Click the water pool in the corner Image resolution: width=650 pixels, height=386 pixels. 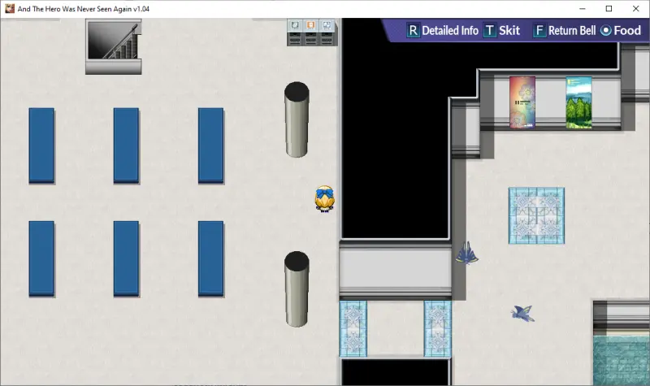622,359
